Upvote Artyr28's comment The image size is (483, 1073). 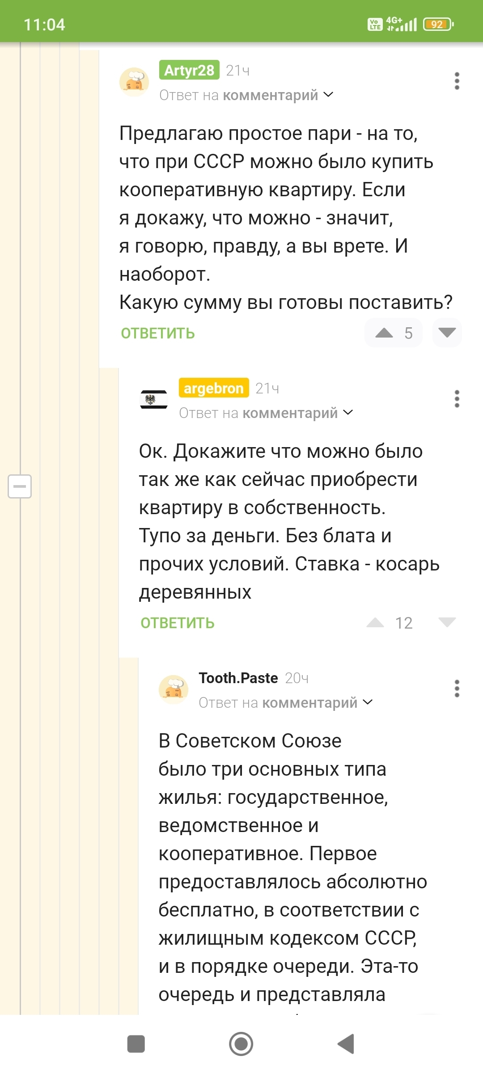384,333
